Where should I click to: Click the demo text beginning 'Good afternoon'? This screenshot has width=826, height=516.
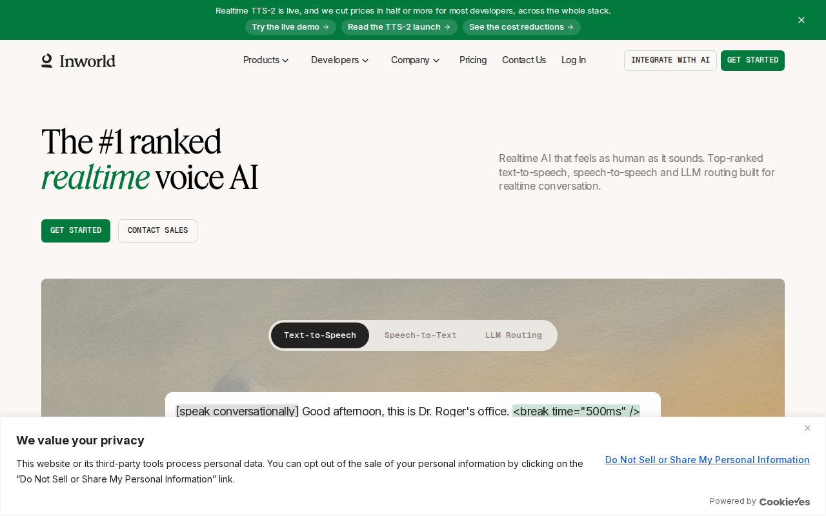tap(406, 412)
